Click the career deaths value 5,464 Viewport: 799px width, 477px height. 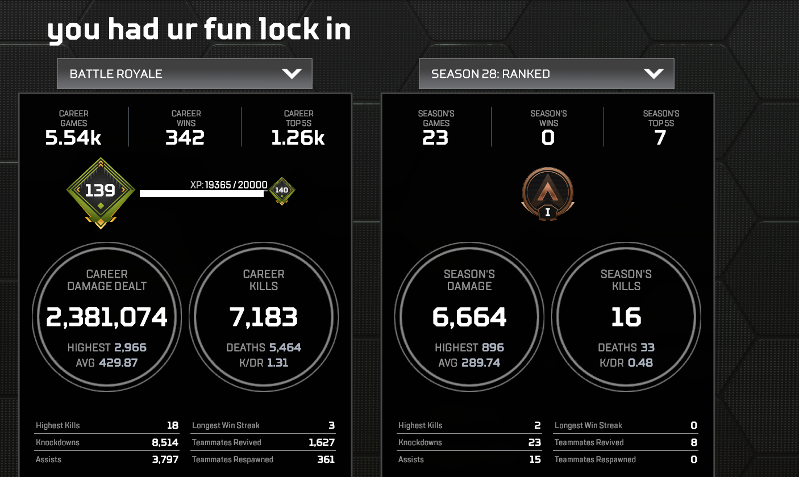pyautogui.click(x=285, y=348)
